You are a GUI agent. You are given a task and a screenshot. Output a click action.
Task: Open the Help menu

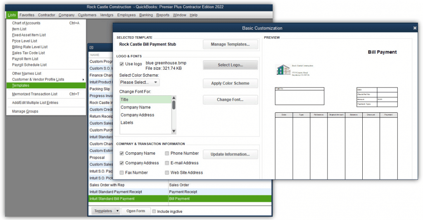[x=193, y=15]
